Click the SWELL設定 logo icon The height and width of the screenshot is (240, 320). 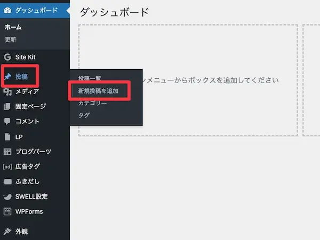click(x=7, y=196)
